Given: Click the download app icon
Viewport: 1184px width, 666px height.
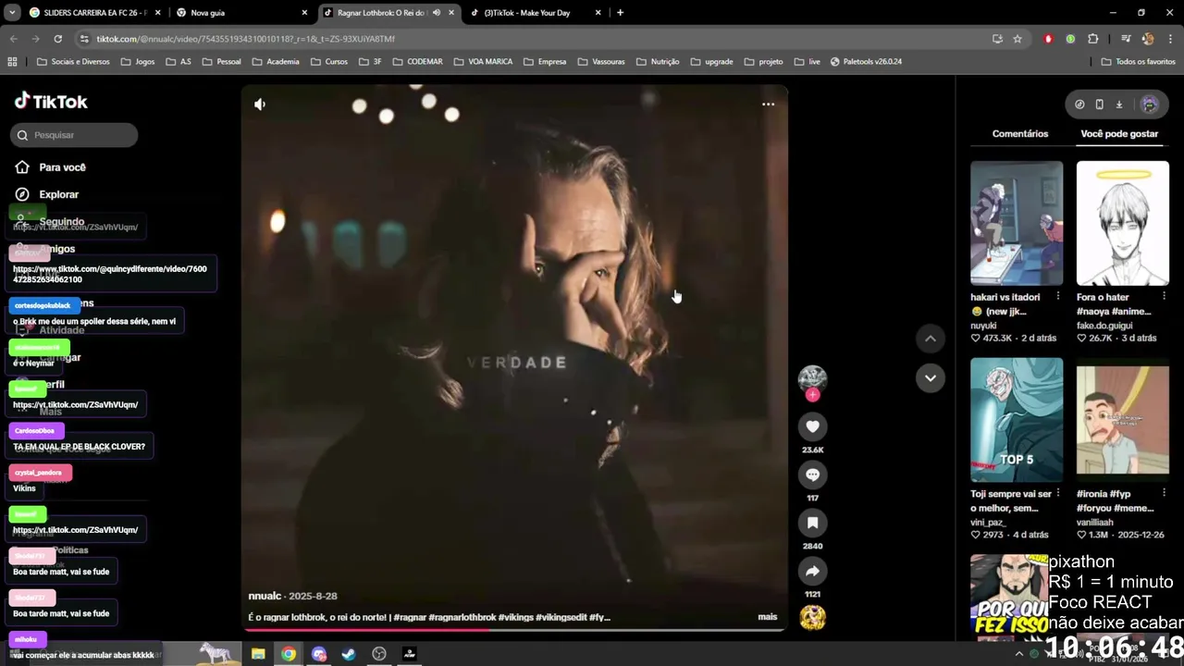Looking at the screenshot, I should tap(1118, 105).
